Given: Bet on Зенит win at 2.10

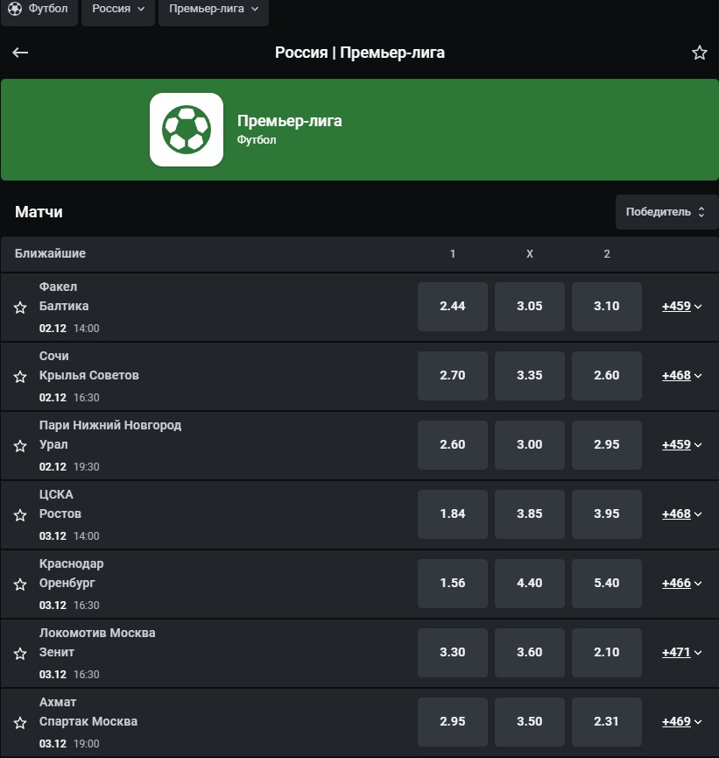Looking at the screenshot, I should pos(606,653).
